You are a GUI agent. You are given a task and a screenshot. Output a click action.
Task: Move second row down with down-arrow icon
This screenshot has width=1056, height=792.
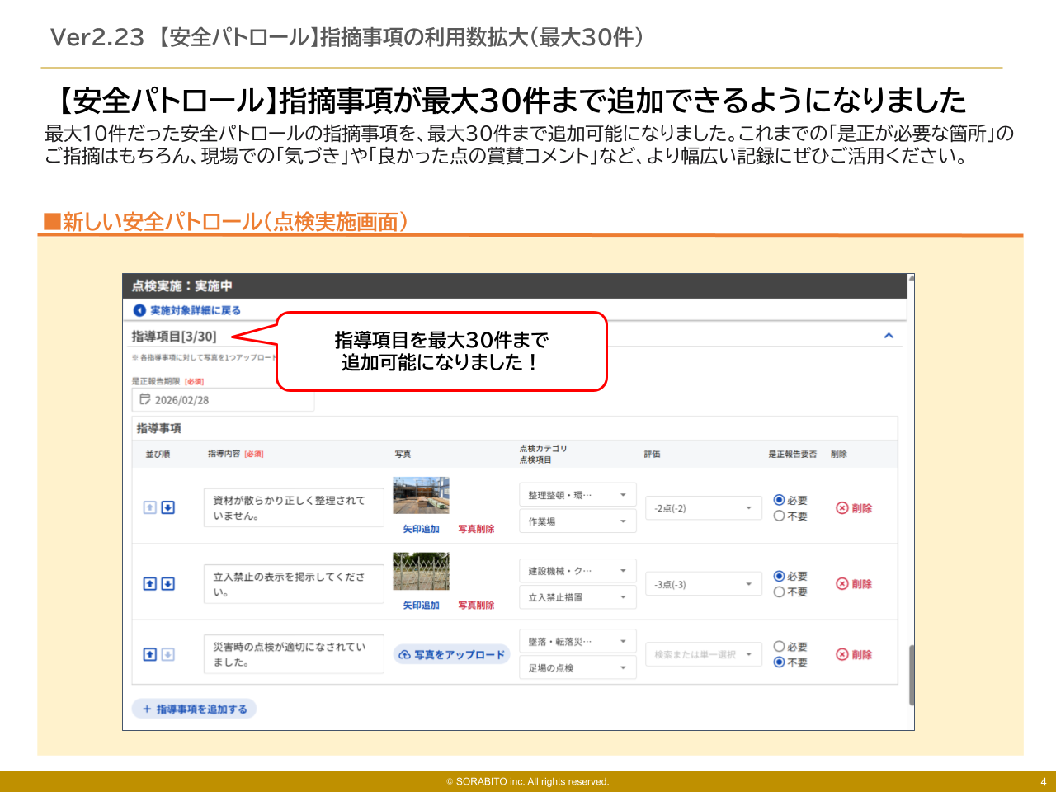coord(167,583)
